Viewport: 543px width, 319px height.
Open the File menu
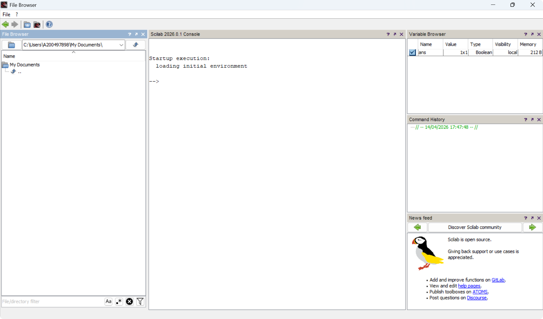click(x=6, y=14)
